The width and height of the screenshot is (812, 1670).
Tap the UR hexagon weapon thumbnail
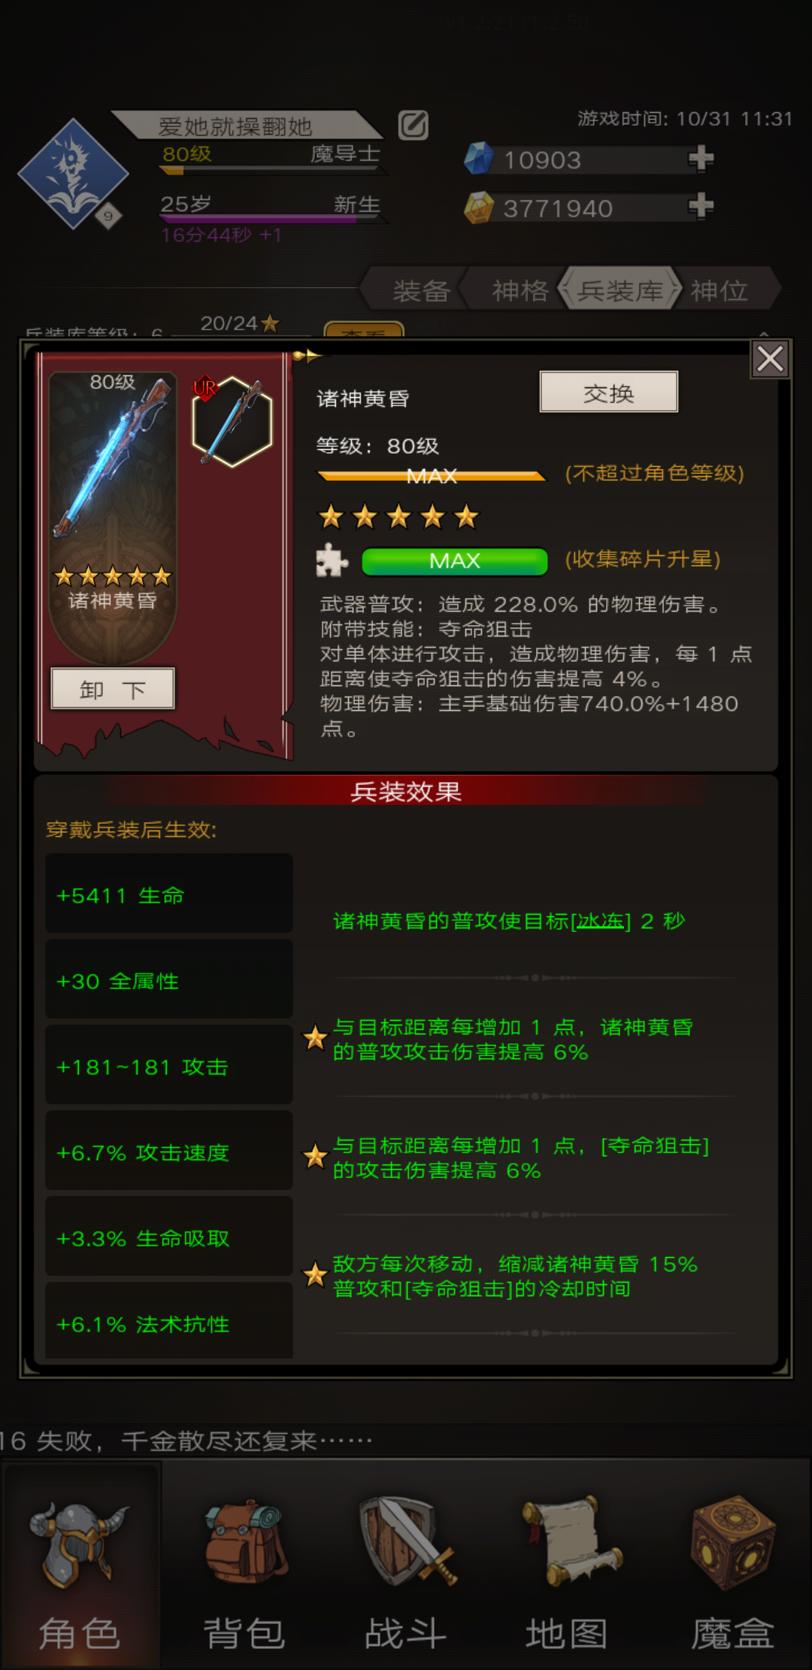[232, 422]
